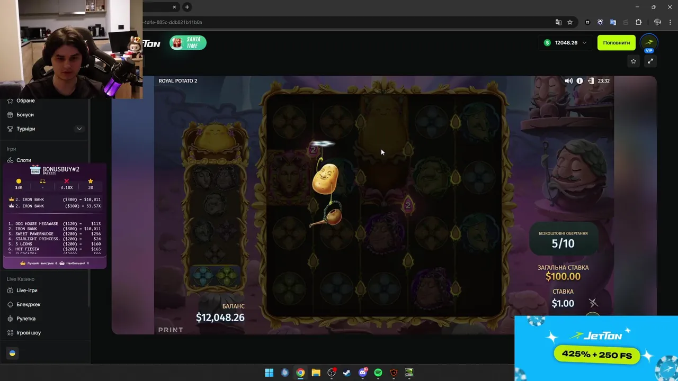
Task: Click the Ігрові шоу icon
Action: [11, 333]
